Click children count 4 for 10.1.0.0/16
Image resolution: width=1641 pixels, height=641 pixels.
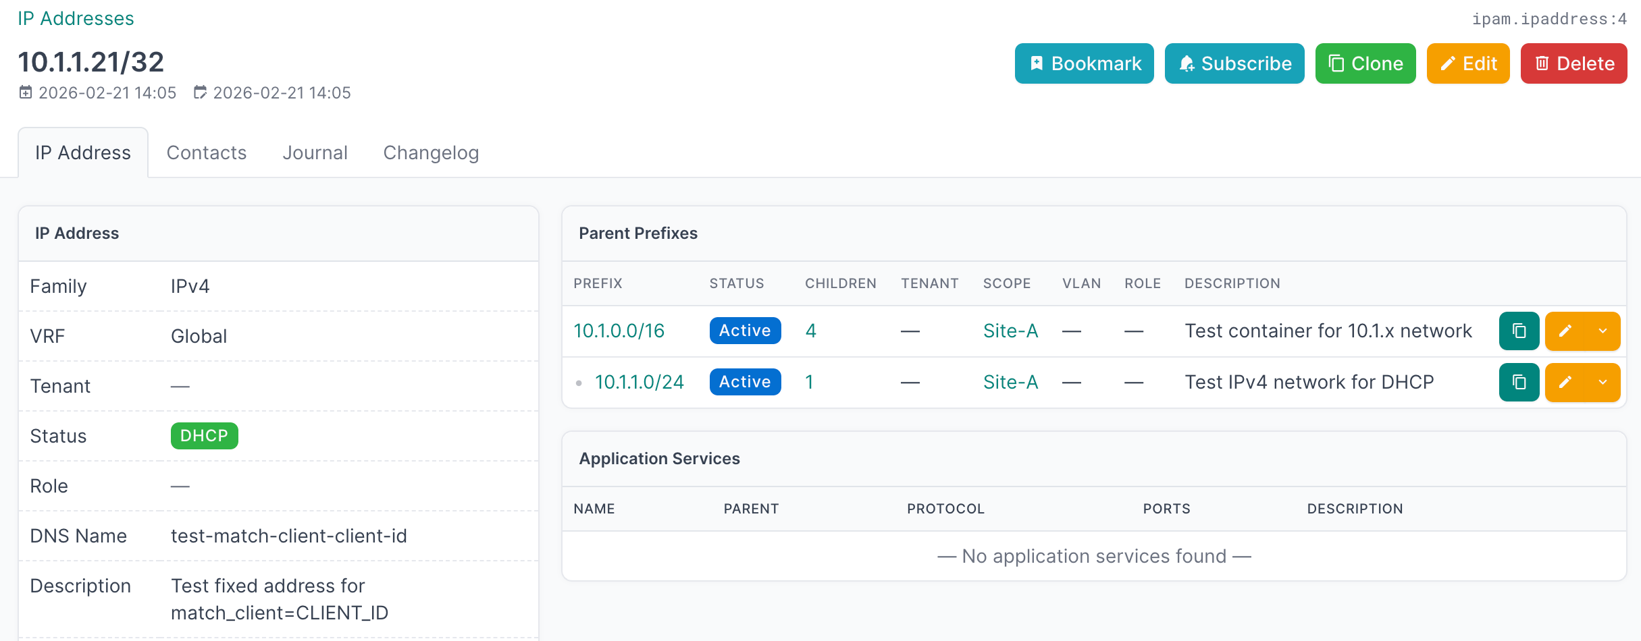810,331
